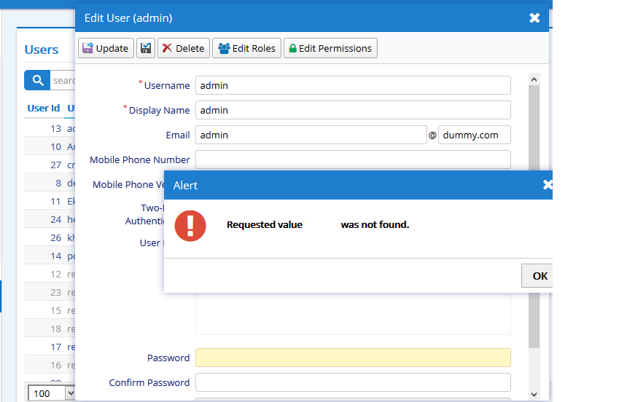Click the Username input field

[x=353, y=85]
